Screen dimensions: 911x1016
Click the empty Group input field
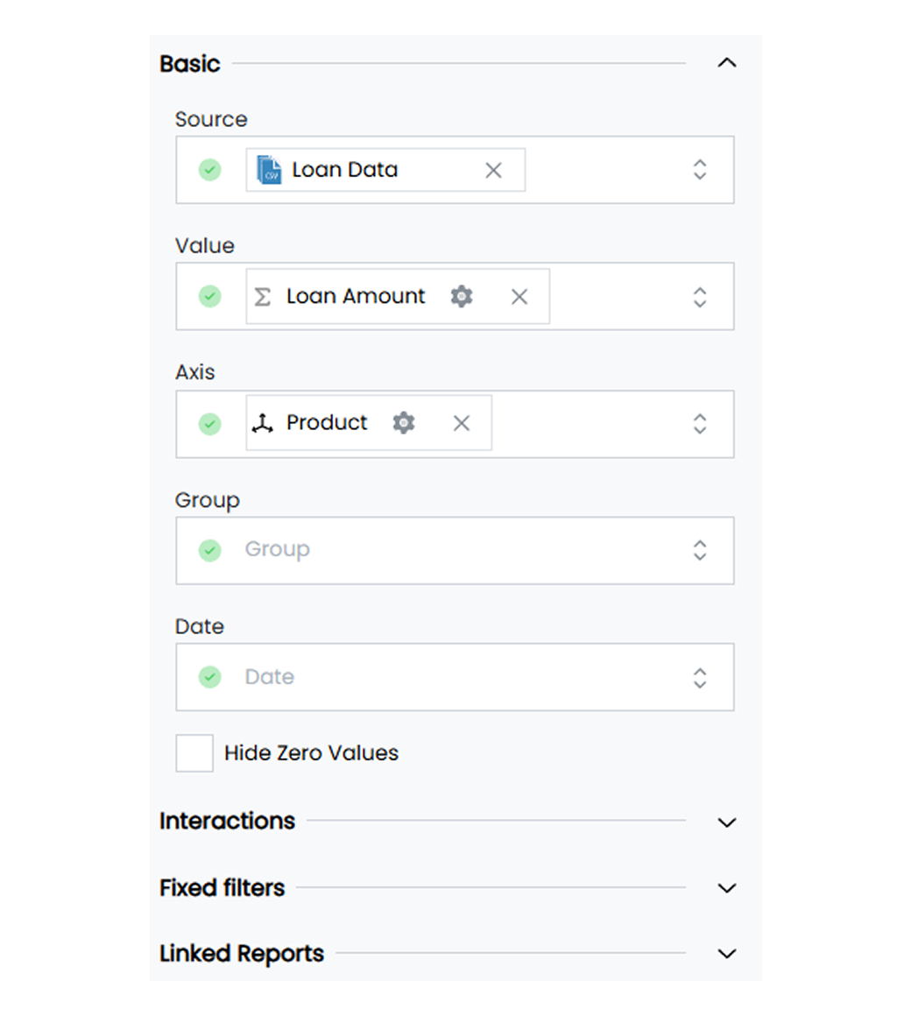pyautogui.click(x=455, y=550)
